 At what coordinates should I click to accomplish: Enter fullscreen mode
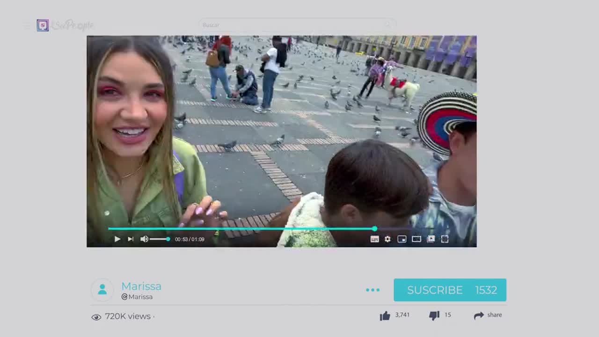445,239
